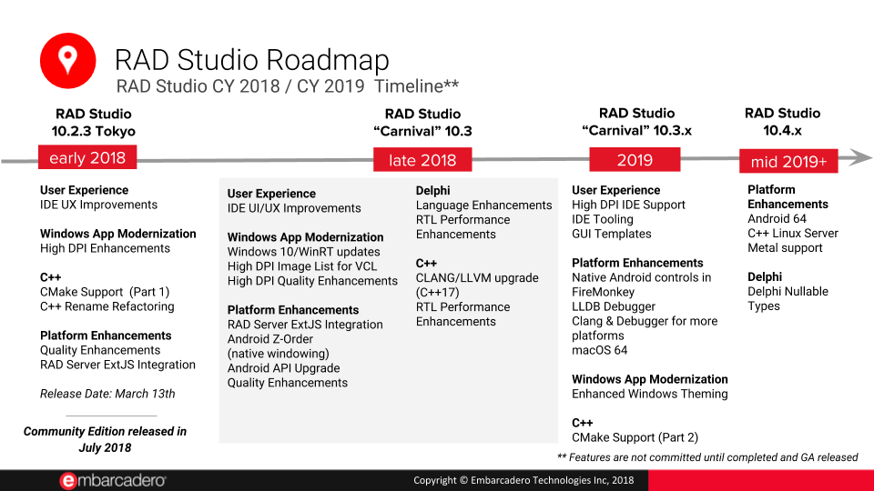
Task: Click 'macOS 64' under Platform Enhancements
Action: click(599, 350)
